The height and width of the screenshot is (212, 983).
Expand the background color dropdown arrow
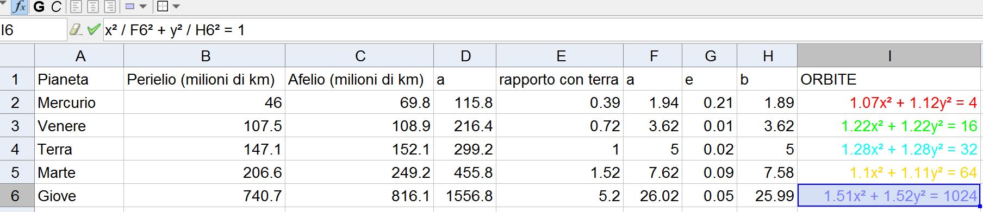pyautogui.click(x=143, y=7)
